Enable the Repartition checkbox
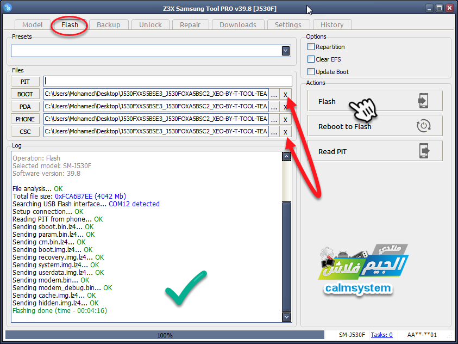 311,47
